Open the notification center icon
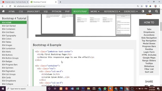 (158, 89)
